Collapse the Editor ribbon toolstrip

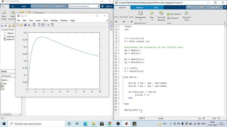225,23
